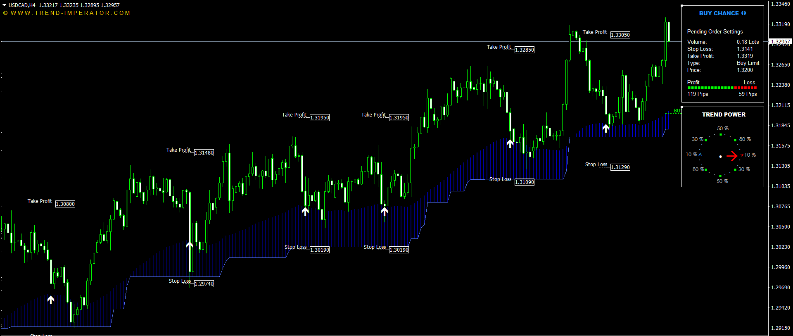Click the BUY CHANCE panel heading
The image size is (793, 336).
click(x=719, y=13)
